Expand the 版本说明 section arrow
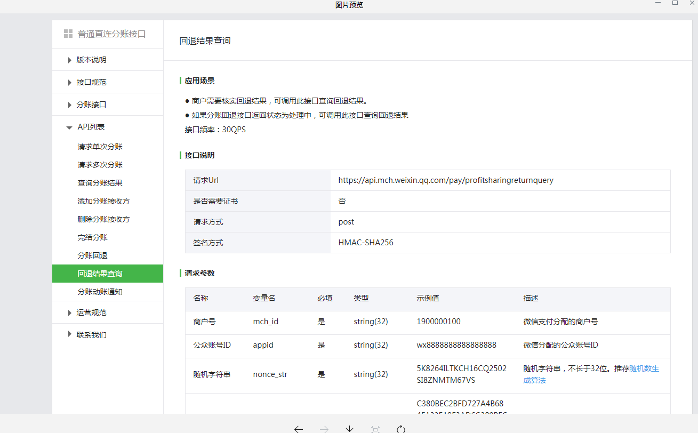698x433 pixels. pyautogui.click(x=69, y=60)
